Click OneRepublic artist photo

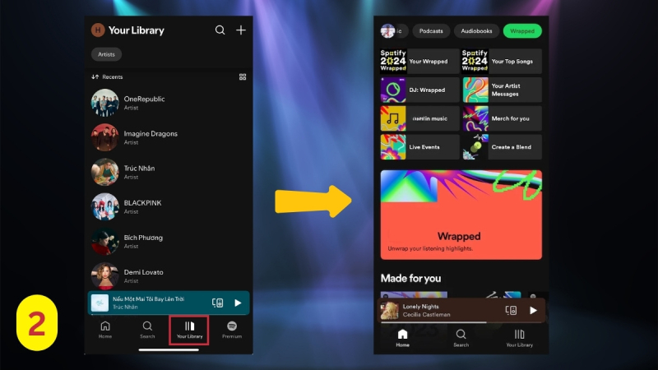[x=105, y=103]
